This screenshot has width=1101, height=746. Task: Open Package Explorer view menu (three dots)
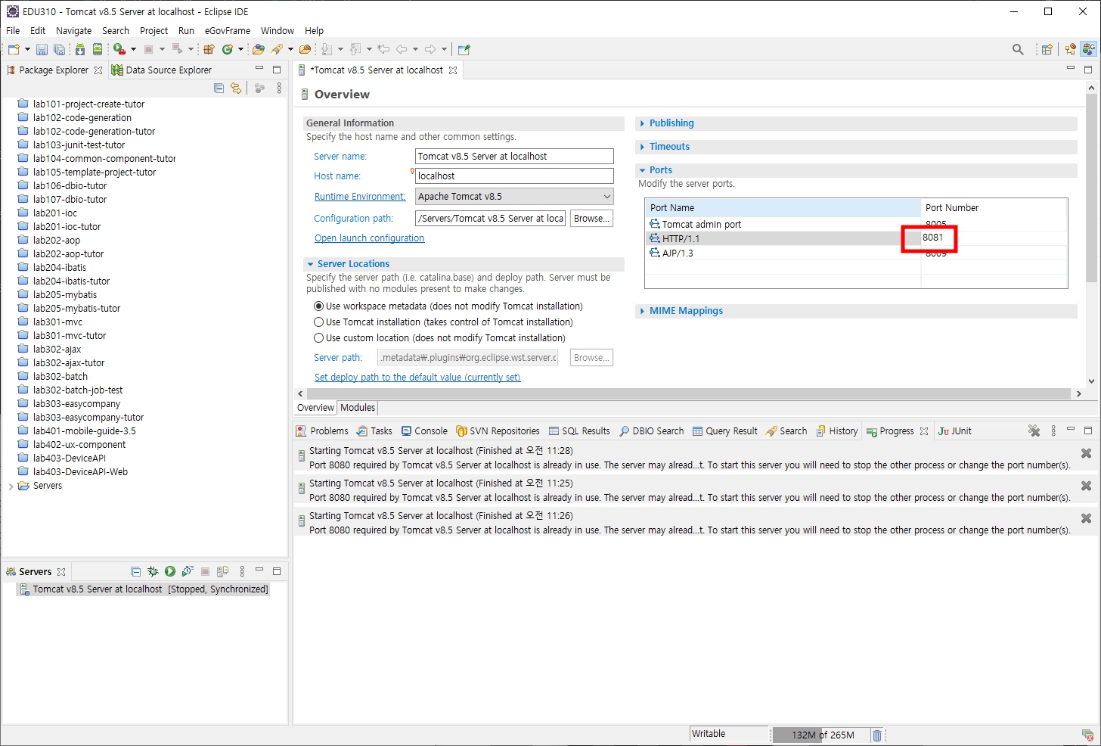coord(279,89)
